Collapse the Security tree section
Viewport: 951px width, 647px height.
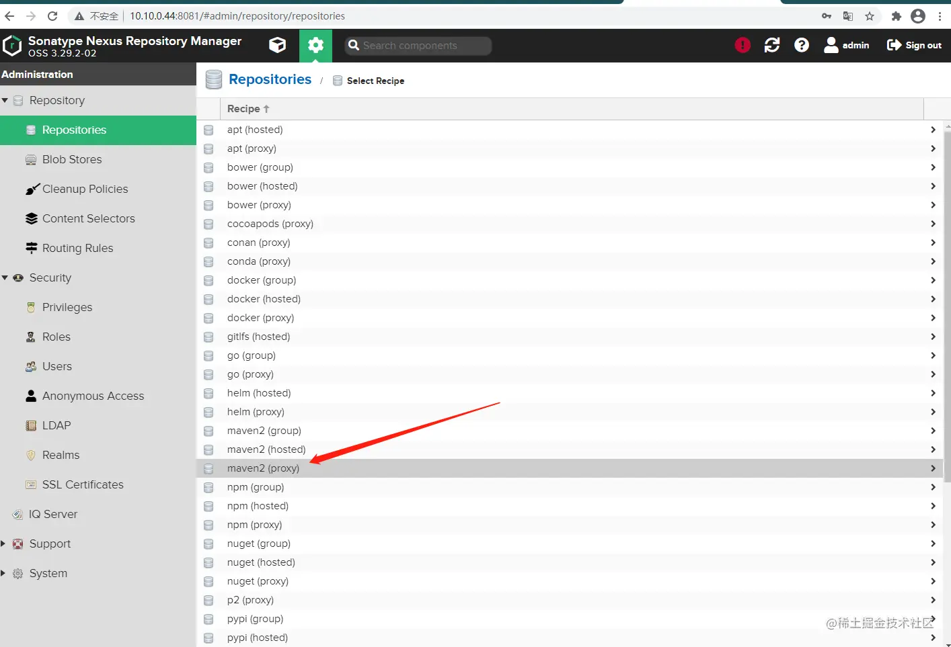[x=5, y=277]
